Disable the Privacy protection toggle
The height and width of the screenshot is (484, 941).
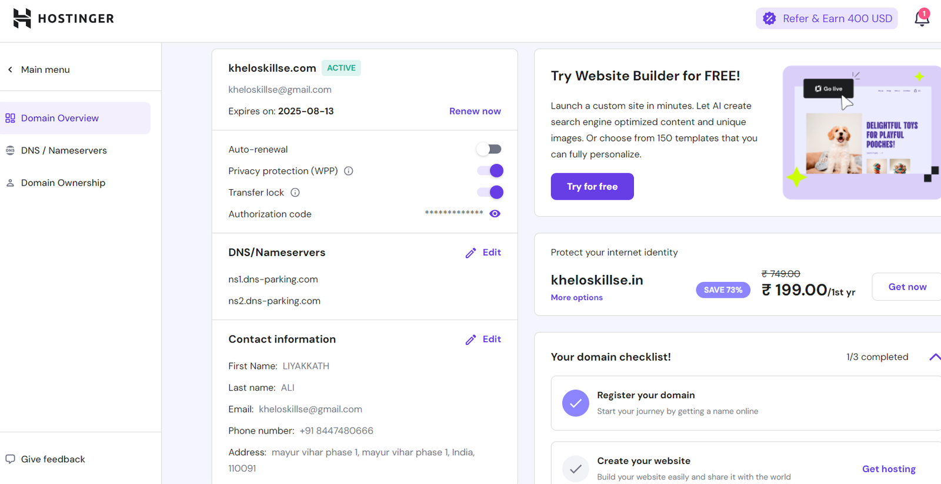(x=489, y=171)
